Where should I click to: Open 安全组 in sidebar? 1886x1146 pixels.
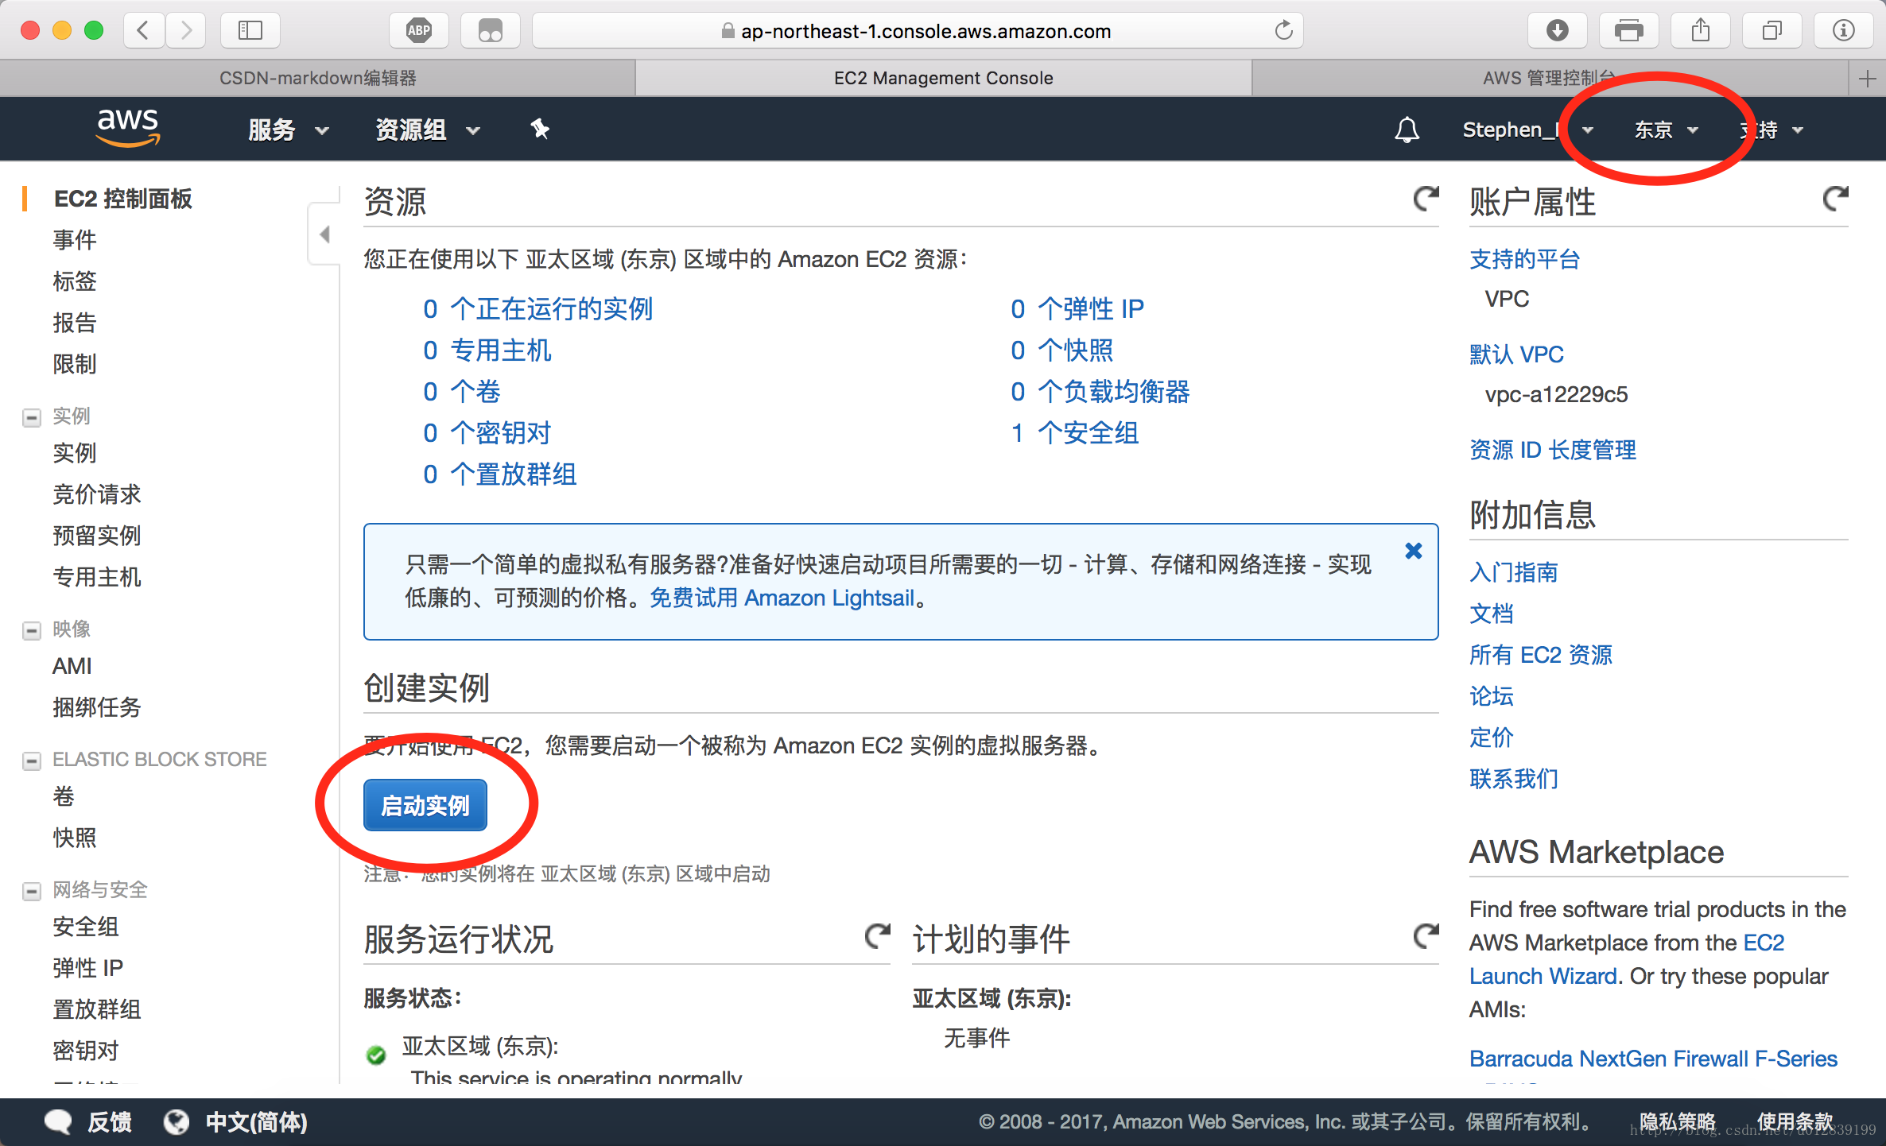(x=86, y=927)
